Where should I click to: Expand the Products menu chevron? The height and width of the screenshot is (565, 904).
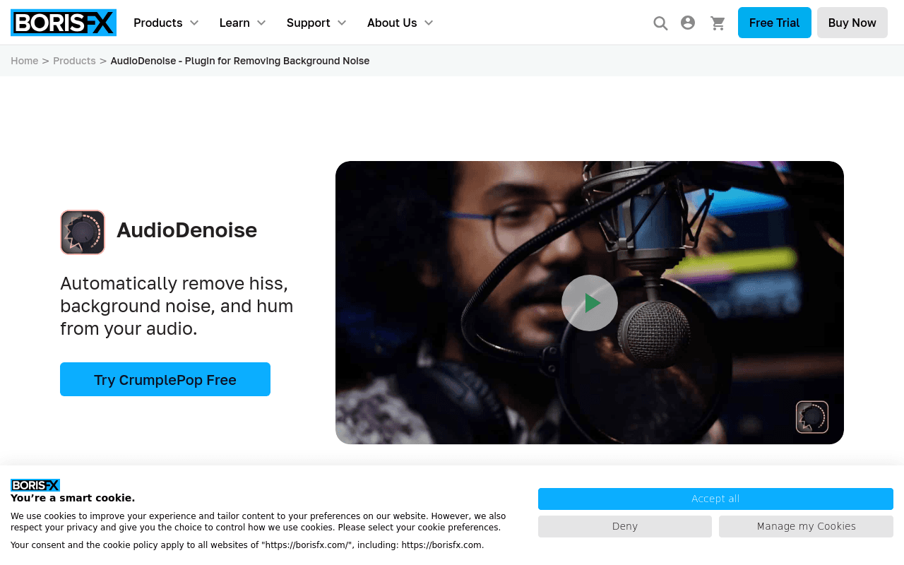(x=194, y=23)
